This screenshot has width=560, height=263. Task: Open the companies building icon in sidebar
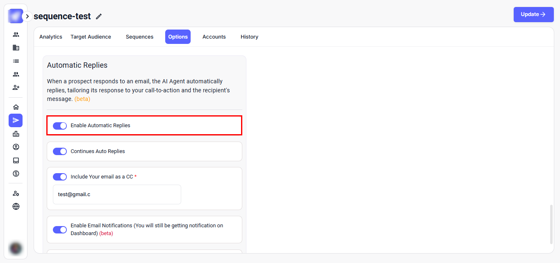coord(16,48)
